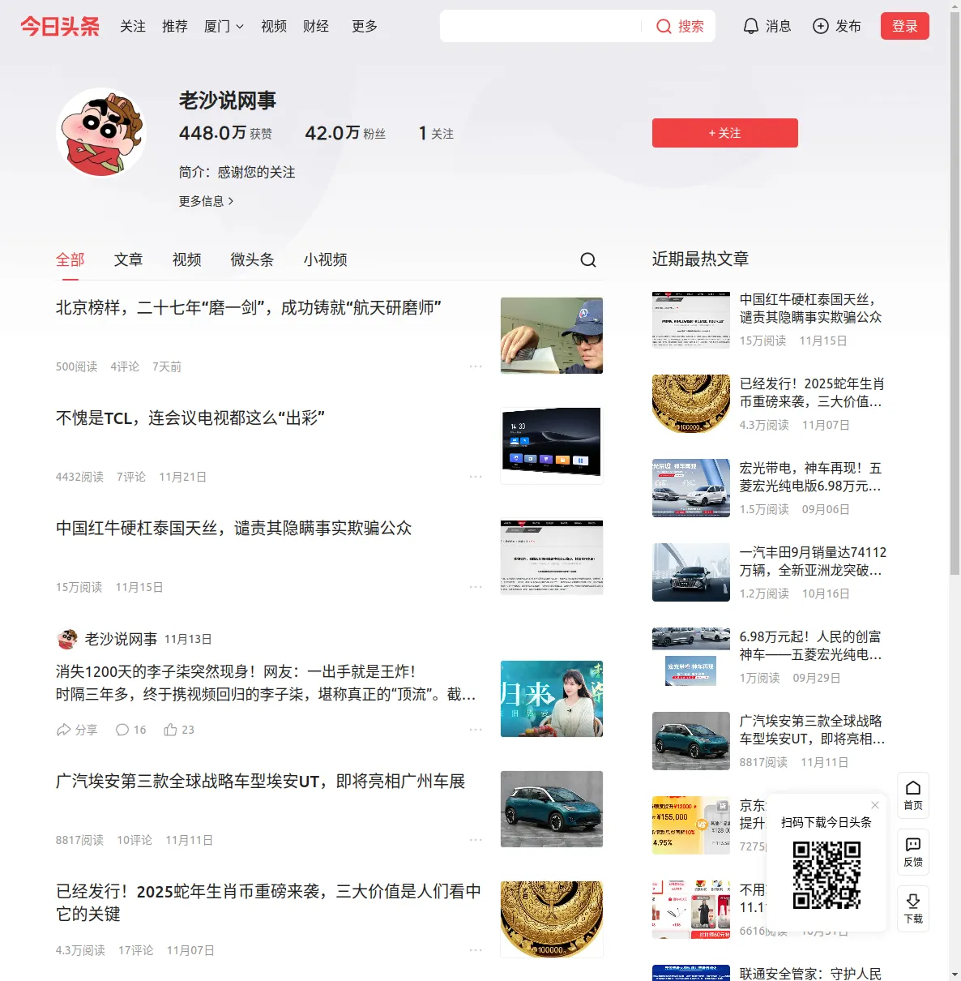Screen dimensions: 961x981
Task: Open the 消息 bell notifications
Action: tap(751, 26)
